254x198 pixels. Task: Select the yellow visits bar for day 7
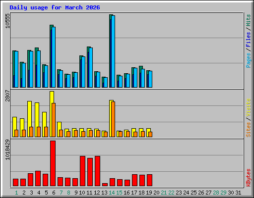point(59,129)
